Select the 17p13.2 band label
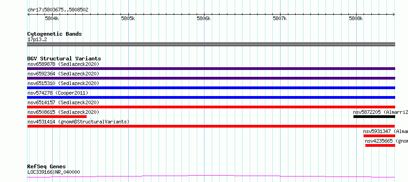 click(x=37, y=40)
